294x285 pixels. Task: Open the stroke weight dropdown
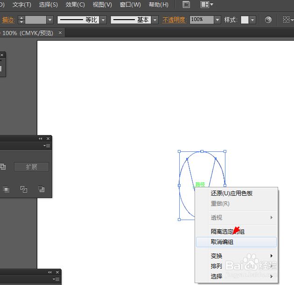[50, 20]
